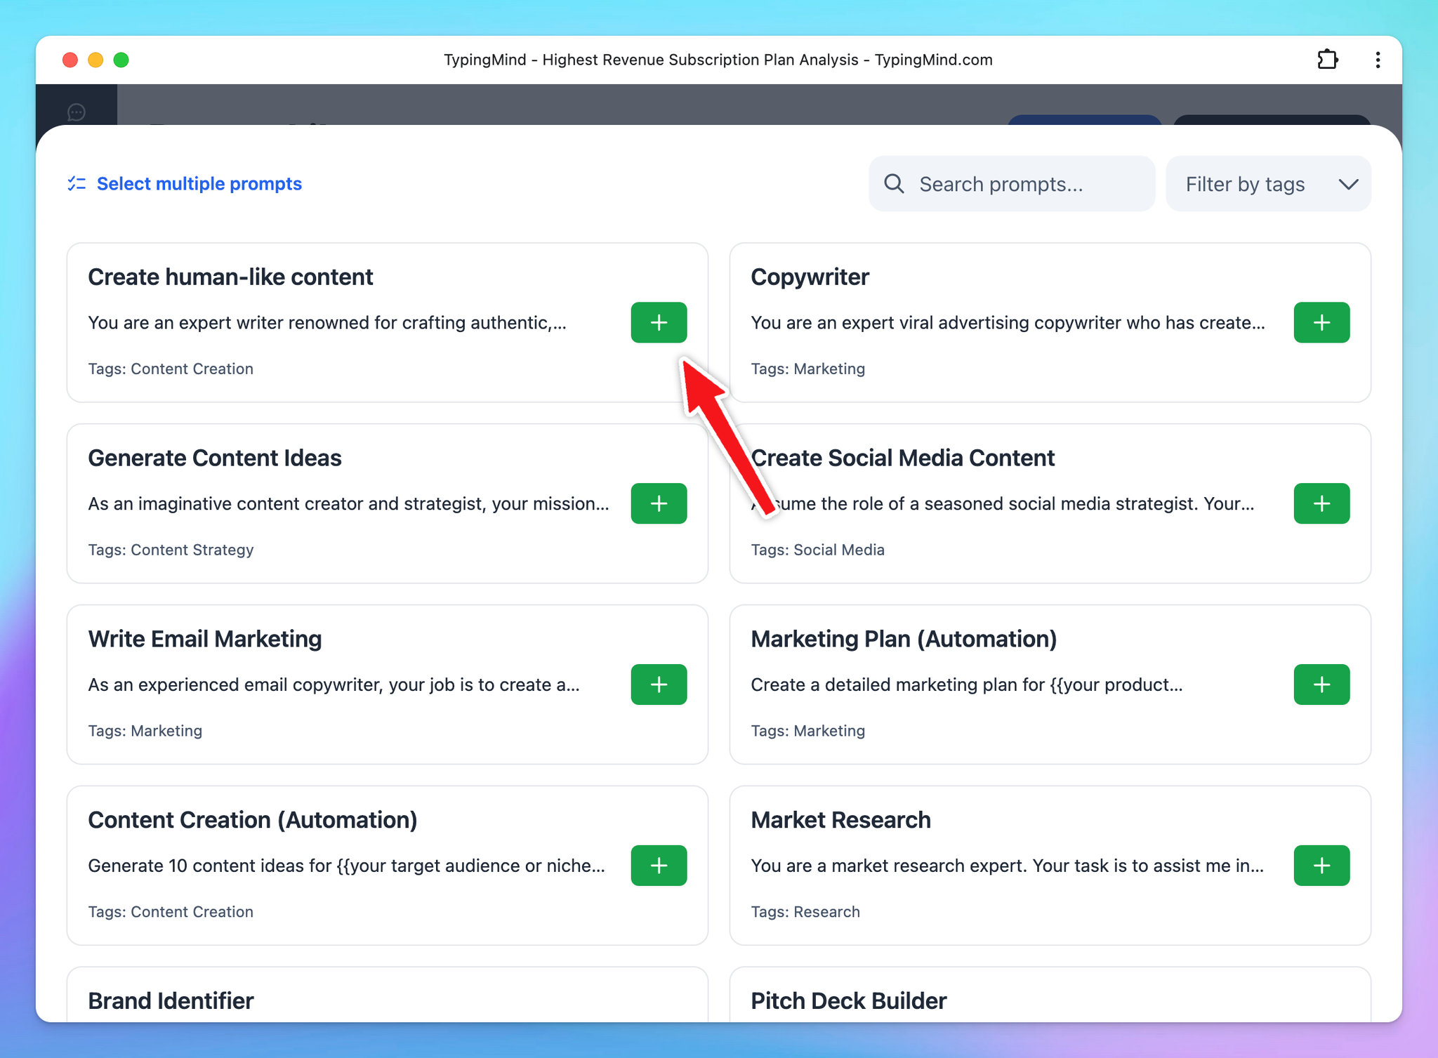Add the Create Social Media Content prompt
The height and width of the screenshot is (1058, 1438).
(1321, 503)
